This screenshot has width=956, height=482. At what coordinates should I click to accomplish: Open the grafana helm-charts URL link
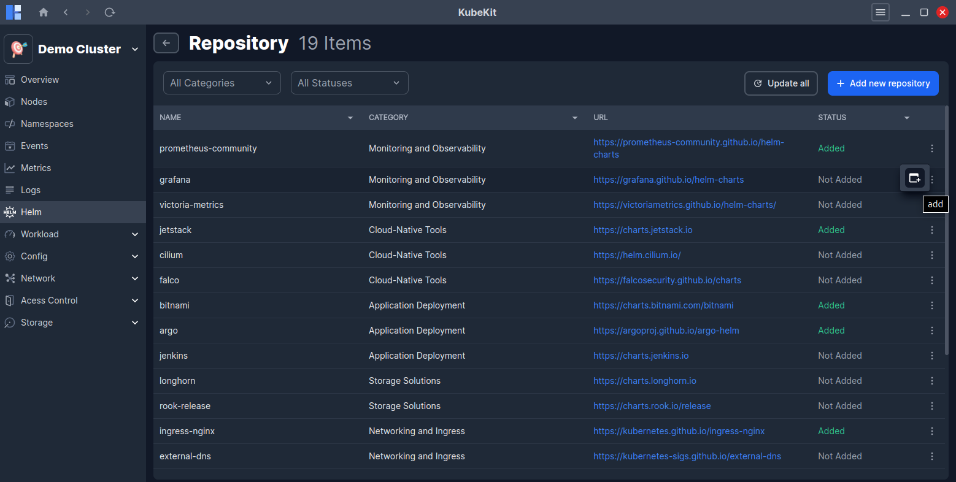tap(668, 180)
